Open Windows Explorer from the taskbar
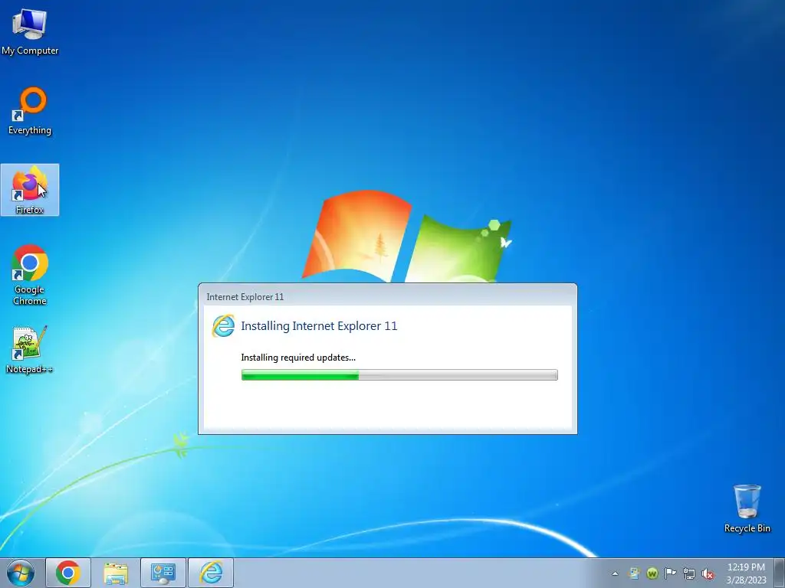Image resolution: width=785 pixels, height=588 pixels. [x=116, y=573]
